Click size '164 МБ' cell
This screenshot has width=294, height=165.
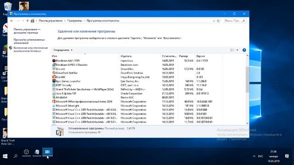click(189, 81)
